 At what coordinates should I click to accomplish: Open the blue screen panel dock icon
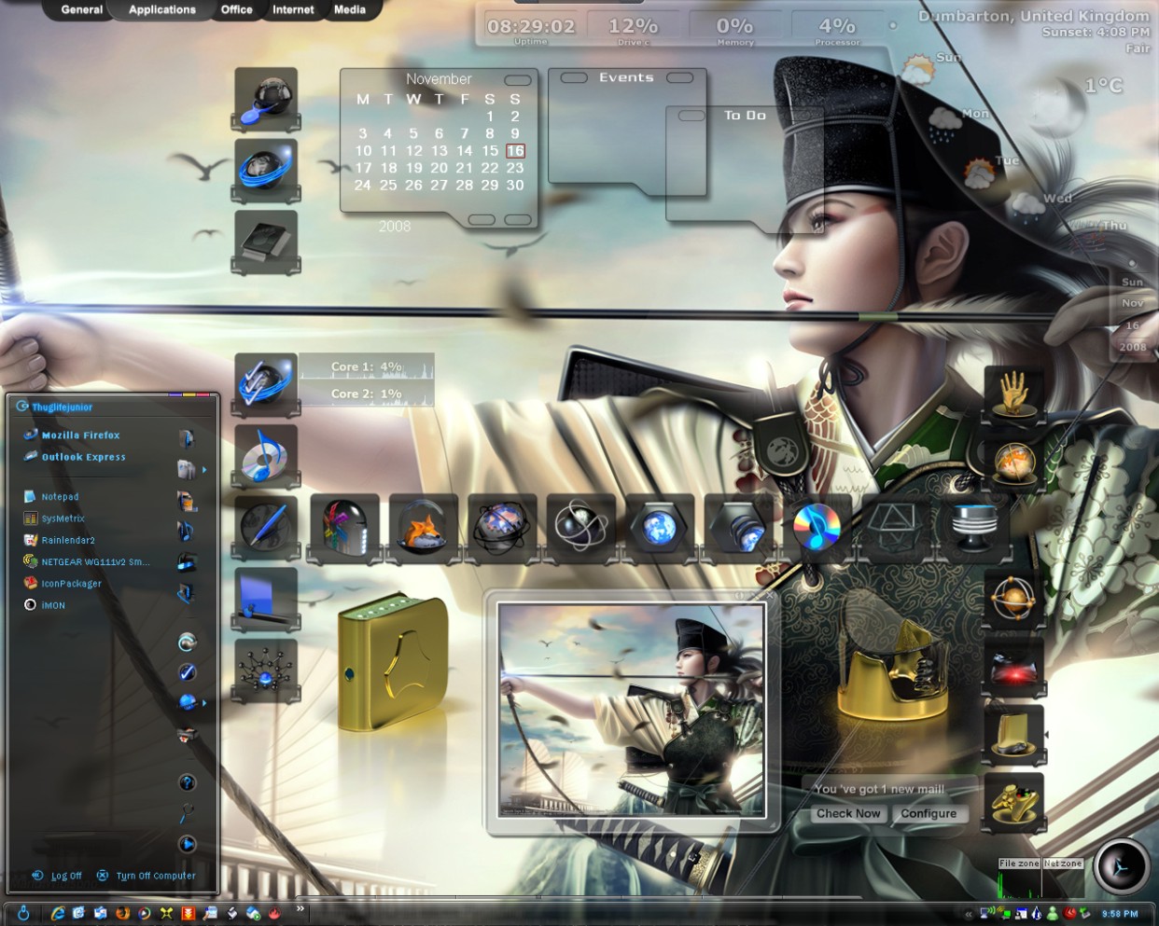(266, 599)
